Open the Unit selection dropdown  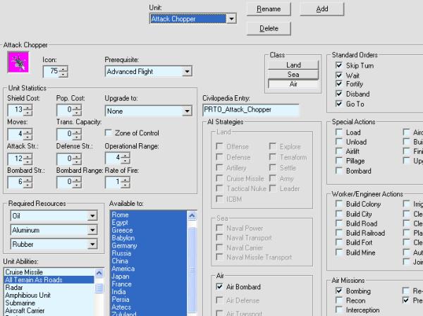pyautogui.click(x=231, y=18)
